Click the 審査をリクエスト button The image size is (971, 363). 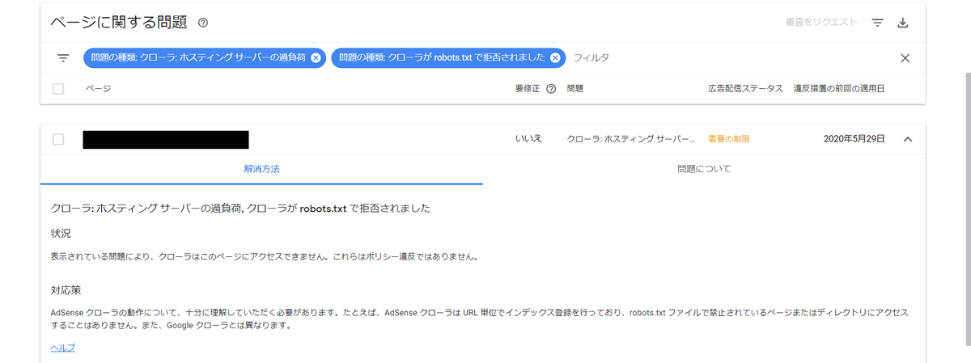coord(820,23)
